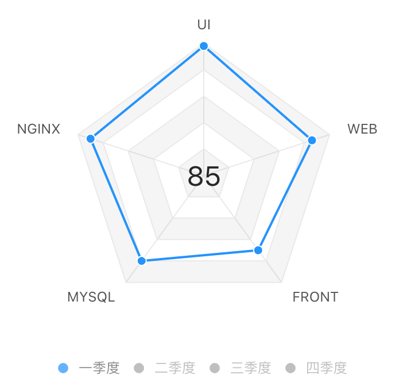Click the UI axis label
Image resolution: width=411 pixels, height=391 pixels.
[x=204, y=25]
